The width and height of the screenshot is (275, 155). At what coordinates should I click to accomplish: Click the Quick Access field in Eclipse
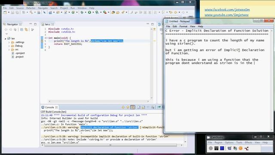click(x=171, y=18)
